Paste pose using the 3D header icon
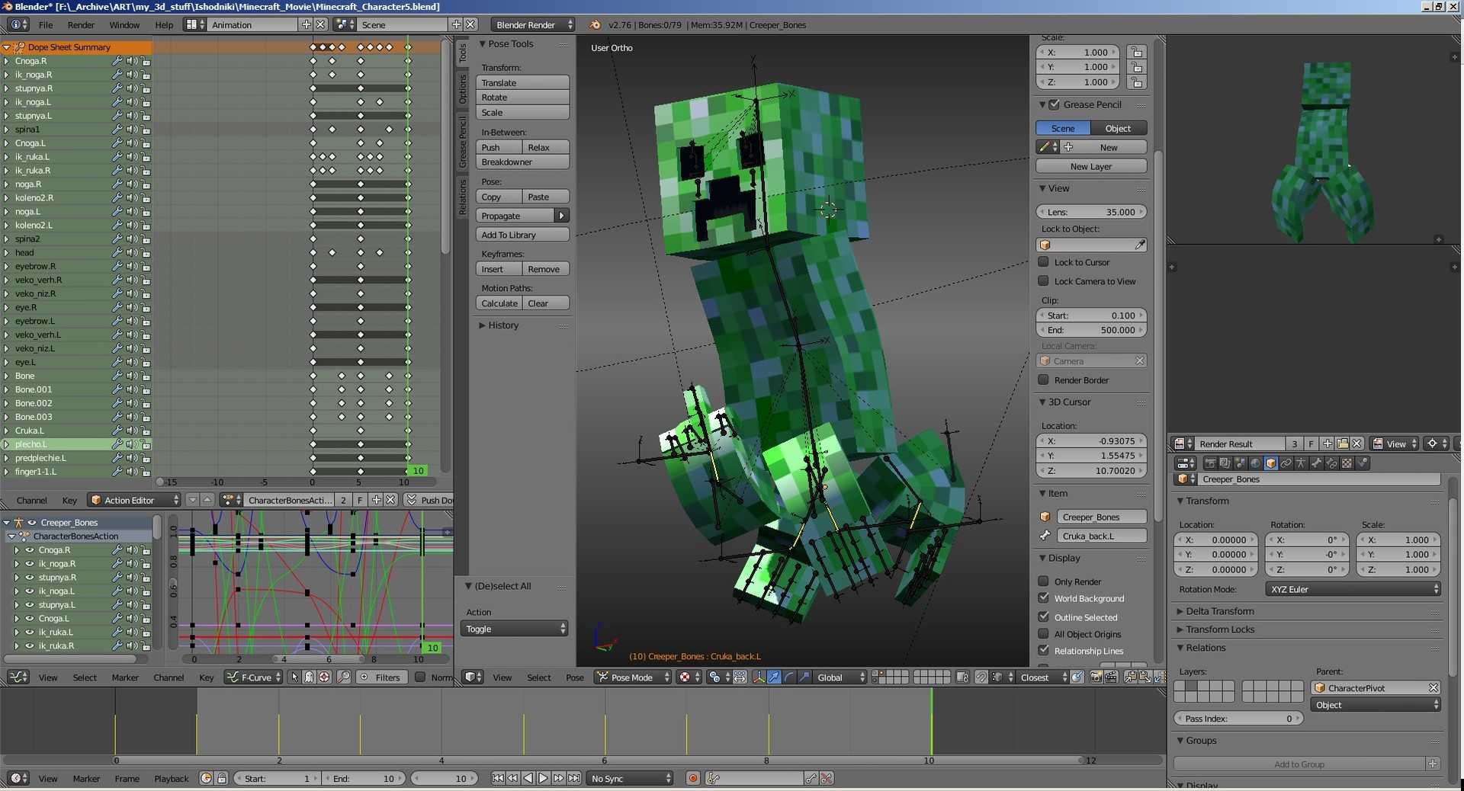Viewport: 1464px width, 791px height. coord(1145,677)
